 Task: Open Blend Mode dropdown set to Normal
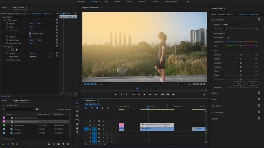point(40,57)
